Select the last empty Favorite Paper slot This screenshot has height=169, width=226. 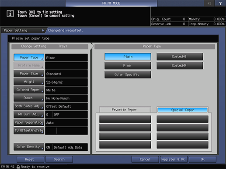(x=125, y=145)
